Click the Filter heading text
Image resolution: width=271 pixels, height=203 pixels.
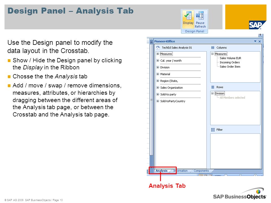219,130
